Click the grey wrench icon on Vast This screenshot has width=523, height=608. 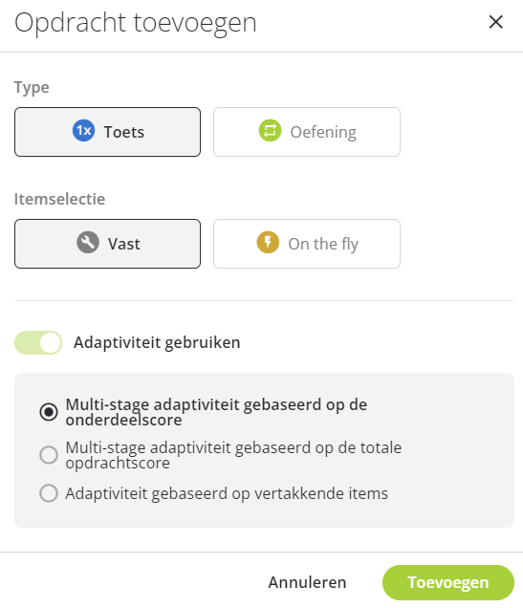(88, 243)
